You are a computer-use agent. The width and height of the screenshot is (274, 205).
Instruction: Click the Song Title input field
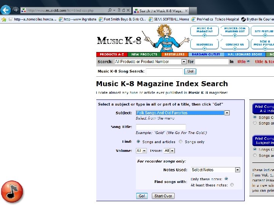pyautogui.click(x=161, y=127)
